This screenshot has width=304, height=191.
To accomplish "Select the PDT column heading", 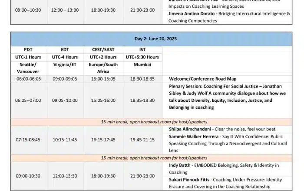I will pos(29,50).
